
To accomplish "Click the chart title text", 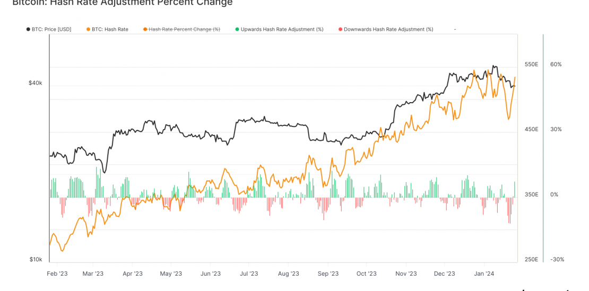I will tap(122, 3).
